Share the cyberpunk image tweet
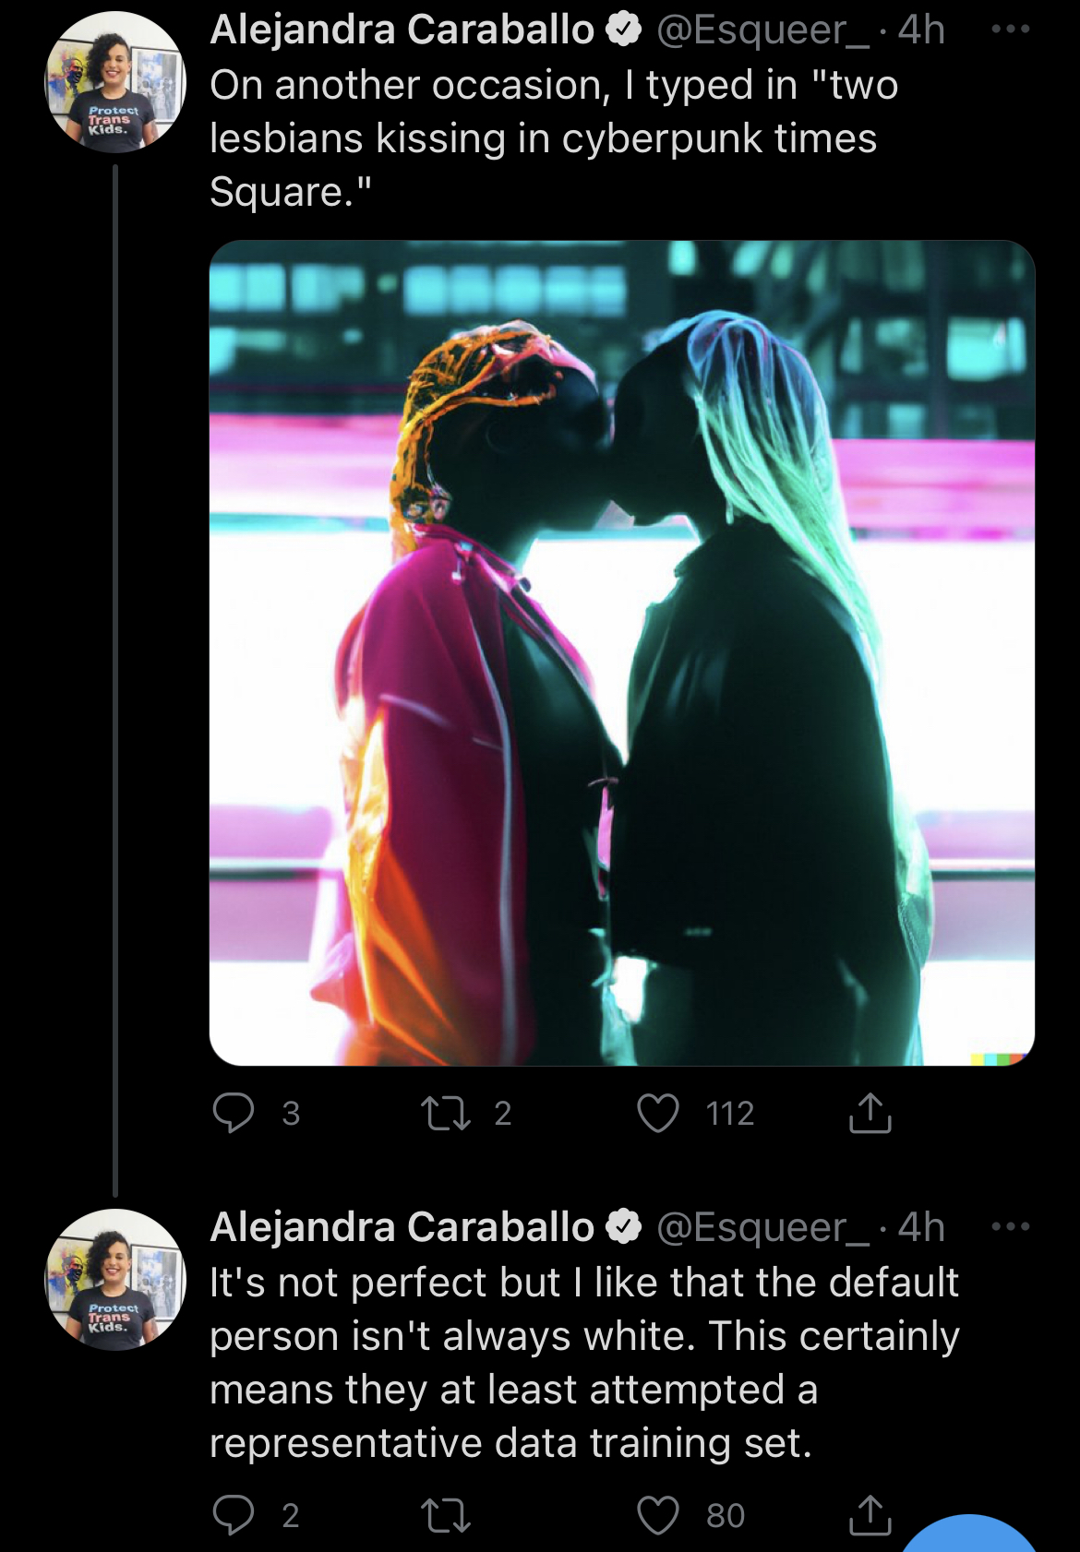This screenshot has width=1080, height=1552. [x=870, y=1112]
